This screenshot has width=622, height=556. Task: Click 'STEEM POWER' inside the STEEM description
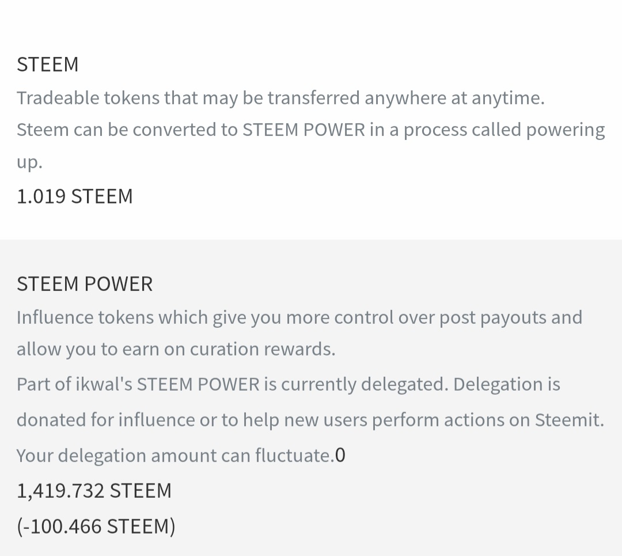(x=304, y=130)
